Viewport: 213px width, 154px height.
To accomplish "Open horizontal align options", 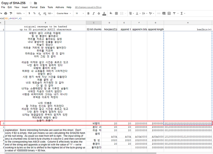I will pyautogui.click(x=131, y=13).
